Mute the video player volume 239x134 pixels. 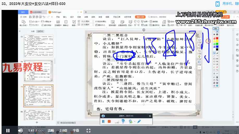tap(20, 130)
